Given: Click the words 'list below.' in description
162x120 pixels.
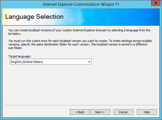Looking at the screenshot, I should pos(15,34).
